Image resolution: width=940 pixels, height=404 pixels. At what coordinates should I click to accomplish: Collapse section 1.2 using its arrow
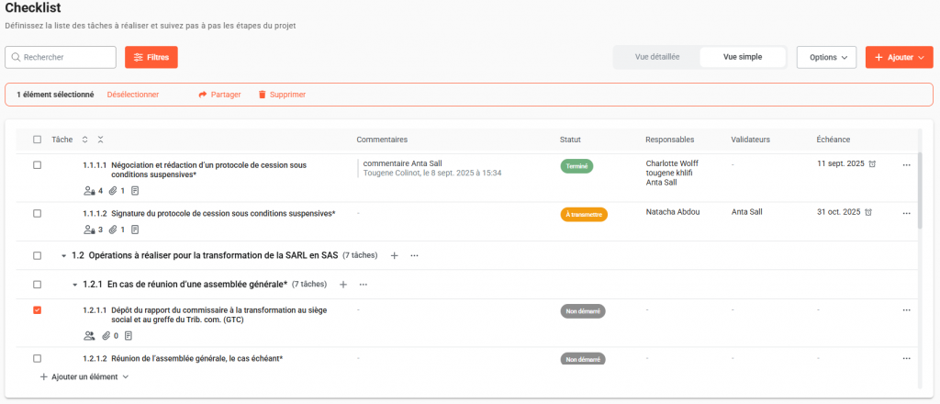63,255
